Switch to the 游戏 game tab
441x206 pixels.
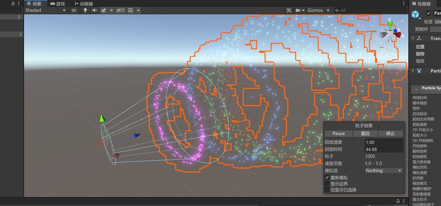(57, 3)
